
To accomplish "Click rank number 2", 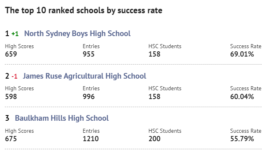I will (x=7, y=76).
